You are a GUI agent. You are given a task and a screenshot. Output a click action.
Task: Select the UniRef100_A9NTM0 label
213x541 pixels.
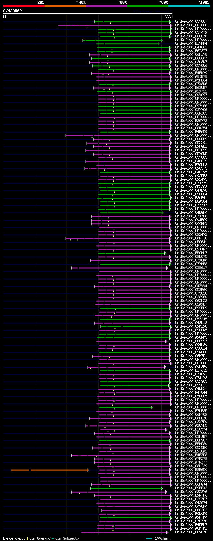(191, 517)
